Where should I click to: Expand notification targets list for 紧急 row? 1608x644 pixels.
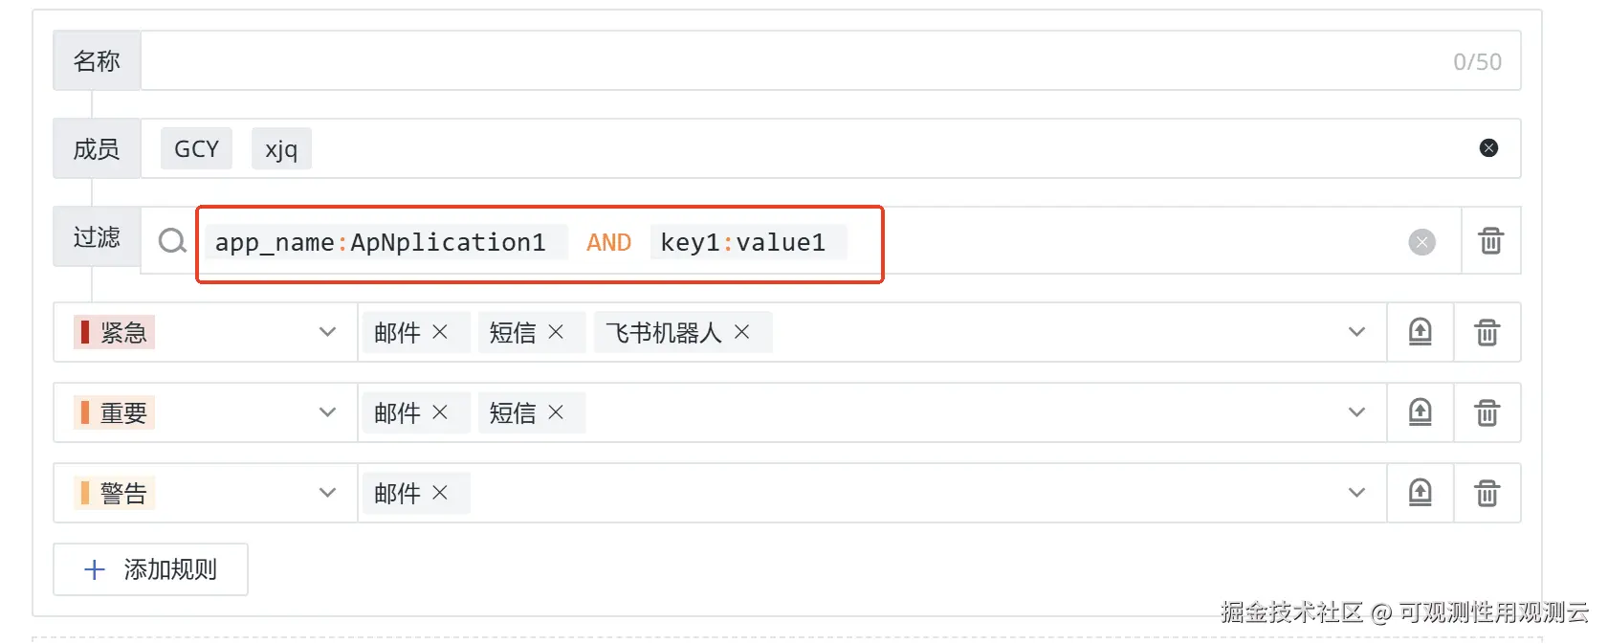[x=1355, y=332]
